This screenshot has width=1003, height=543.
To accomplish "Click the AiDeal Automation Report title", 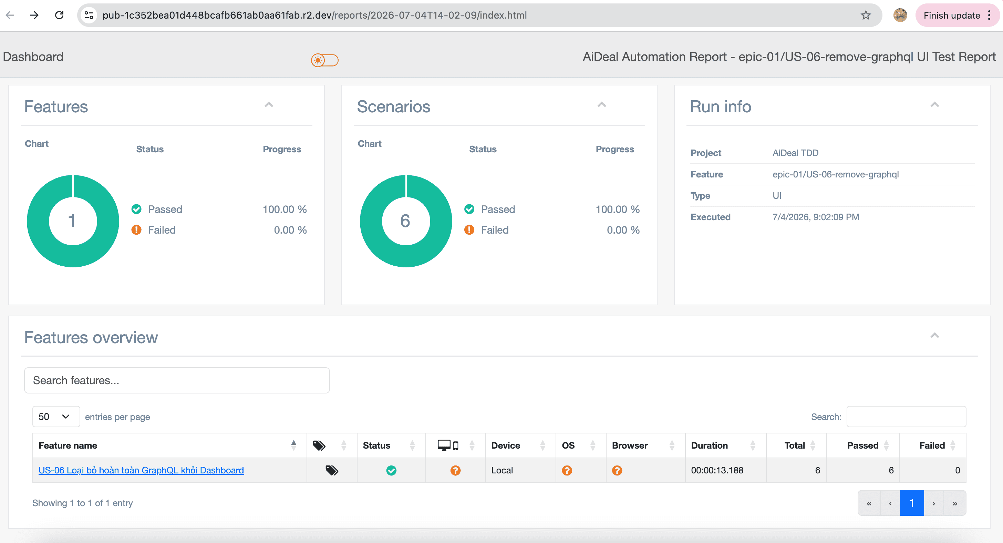I will [x=789, y=57].
